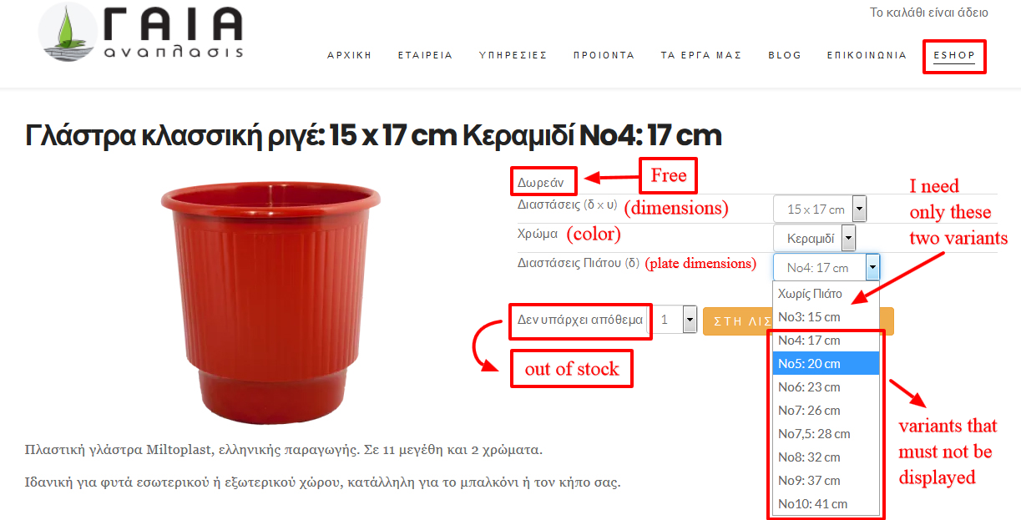Select the Χωρίς Πιάτο option
This screenshot has width=1021, height=520.
click(x=826, y=294)
